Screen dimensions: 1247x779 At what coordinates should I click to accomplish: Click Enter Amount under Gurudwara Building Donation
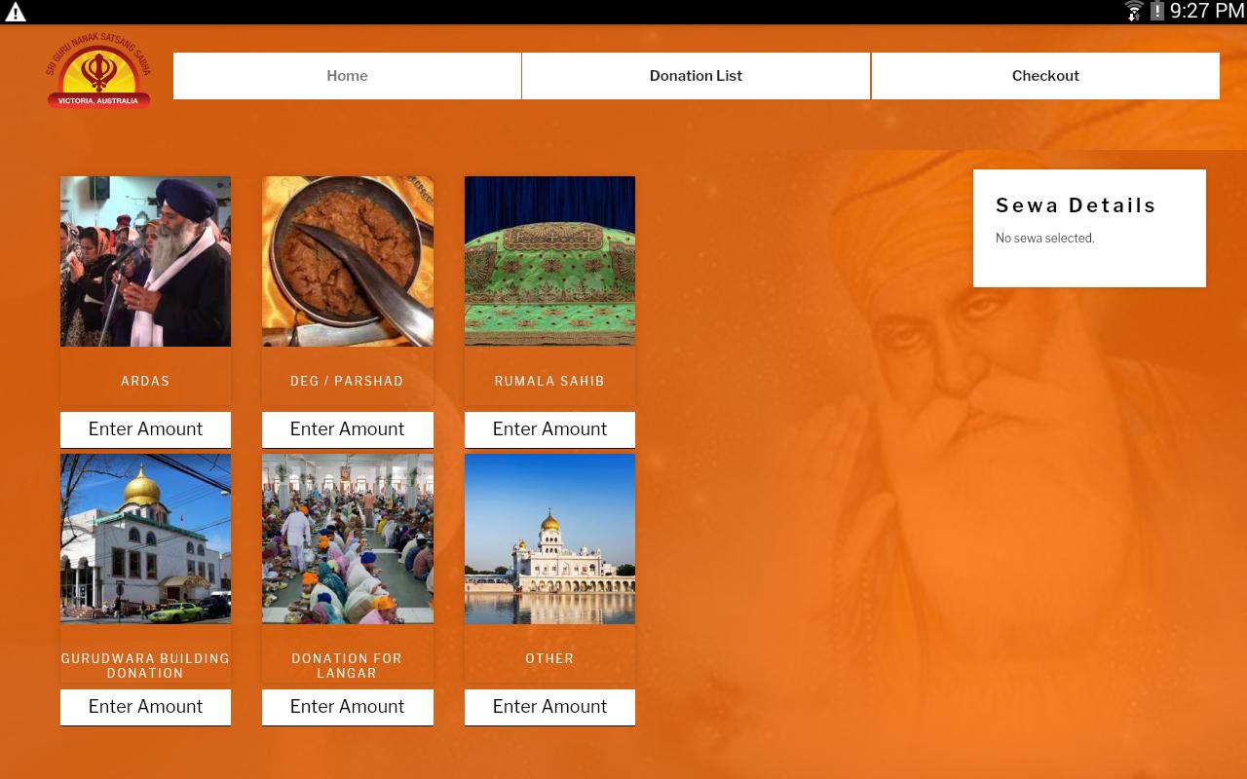pyautogui.click(x=145, y=707)
